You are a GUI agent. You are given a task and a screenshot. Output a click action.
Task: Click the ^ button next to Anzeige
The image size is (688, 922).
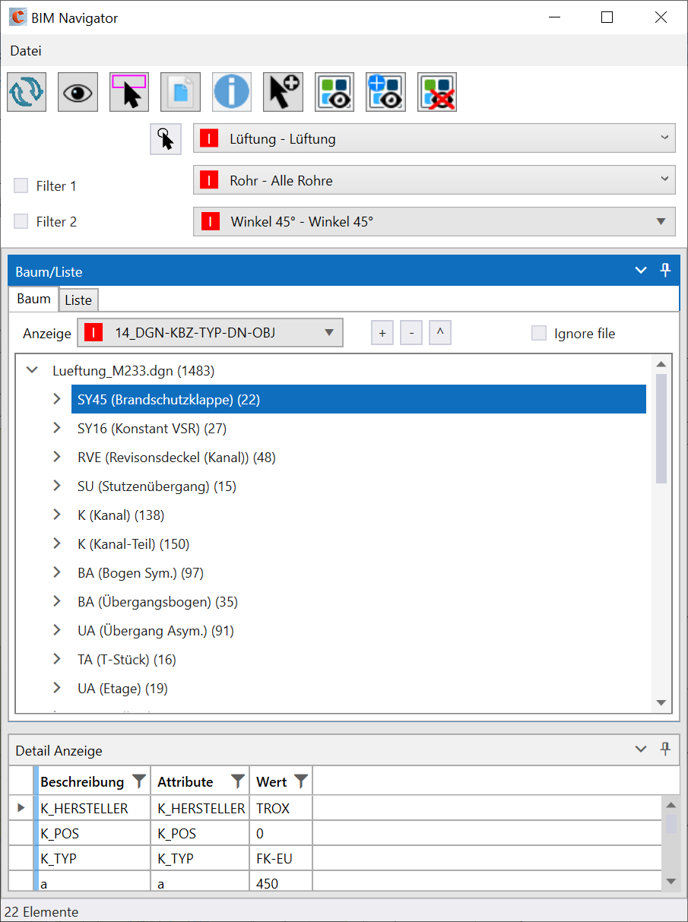[x=440, y=333]
